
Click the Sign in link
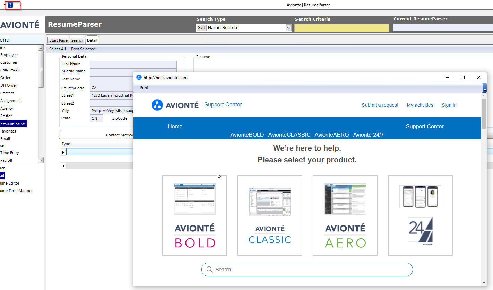click(x=449, y=105)
